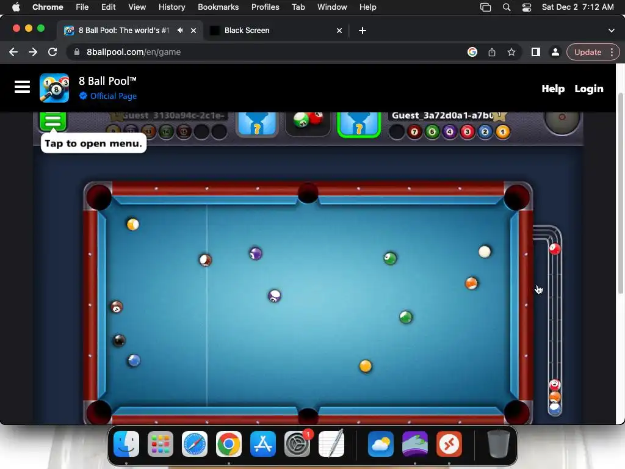This screenshot has width=625, height=469.
Task: Click the maroon 7 ball indicator
Action: (414, 132)
